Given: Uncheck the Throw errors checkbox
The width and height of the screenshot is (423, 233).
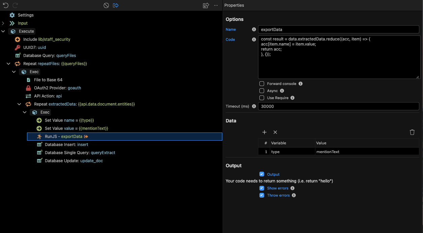Looking at the screenshot, I should 262,195.
